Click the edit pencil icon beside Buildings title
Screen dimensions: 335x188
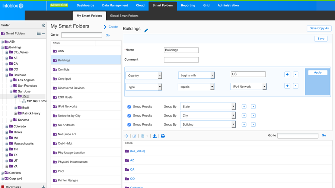pyautogui.click(x=146, y=30)
